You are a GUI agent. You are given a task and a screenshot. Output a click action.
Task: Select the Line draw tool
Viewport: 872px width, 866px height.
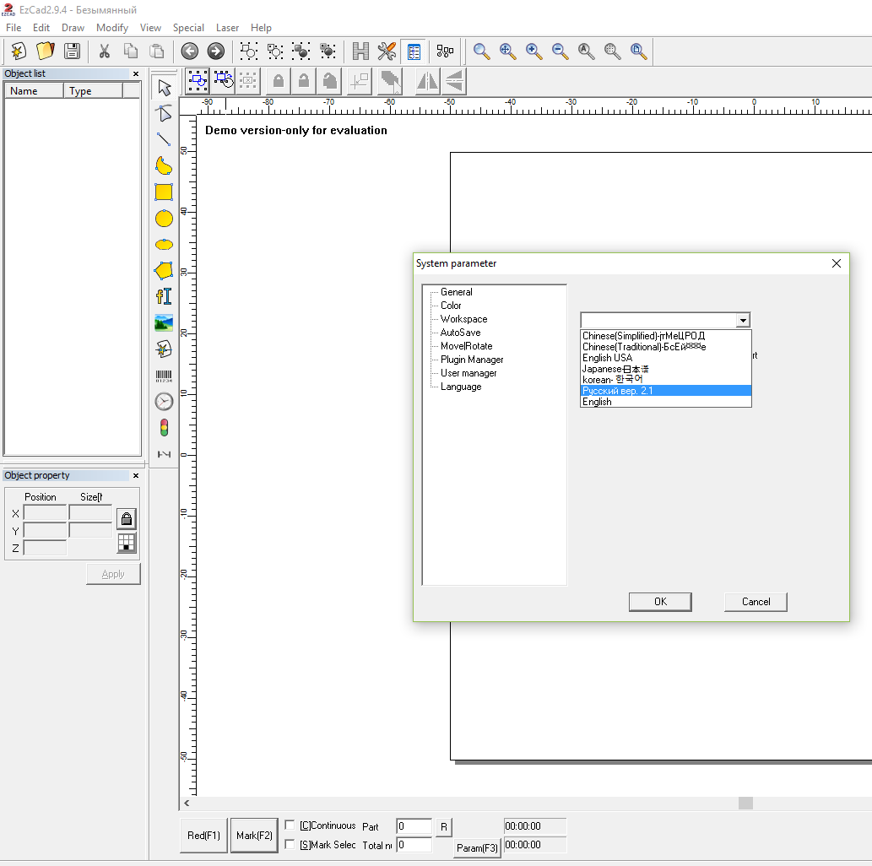pyautogui.click(x=164, y=139)
